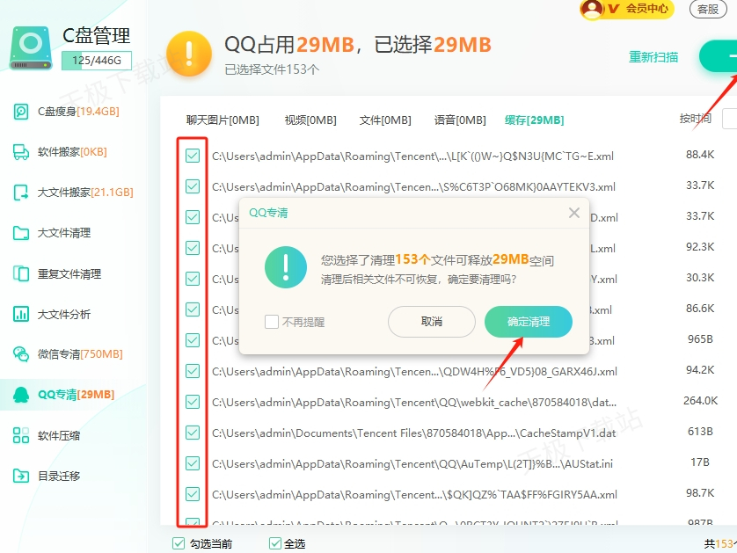
Task: Open the 语音[0MB] tab
Action: pyautogui.click(x=460, y=120)
